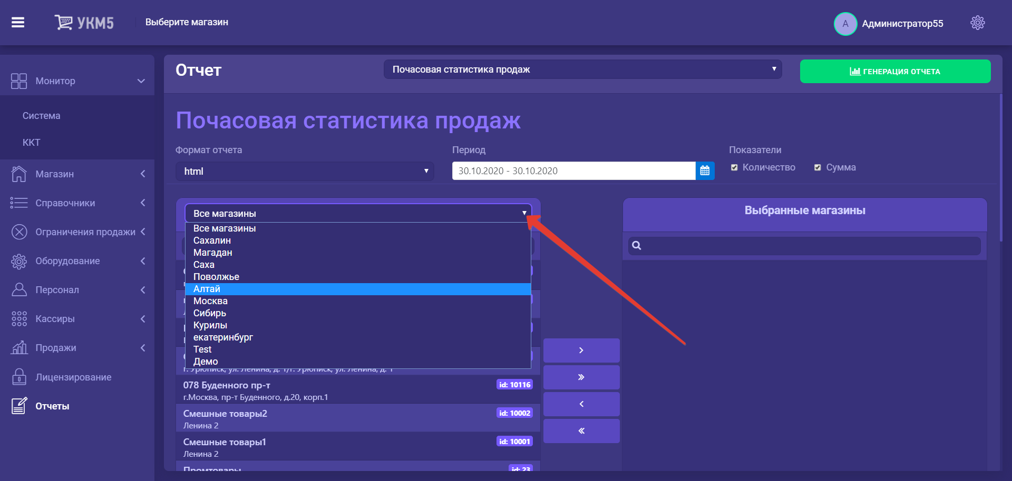Image resolution: width=1012 pixels, height=481 pixels.
Task: Select Сибирь from the dropdown
Action: coord(358,313)
